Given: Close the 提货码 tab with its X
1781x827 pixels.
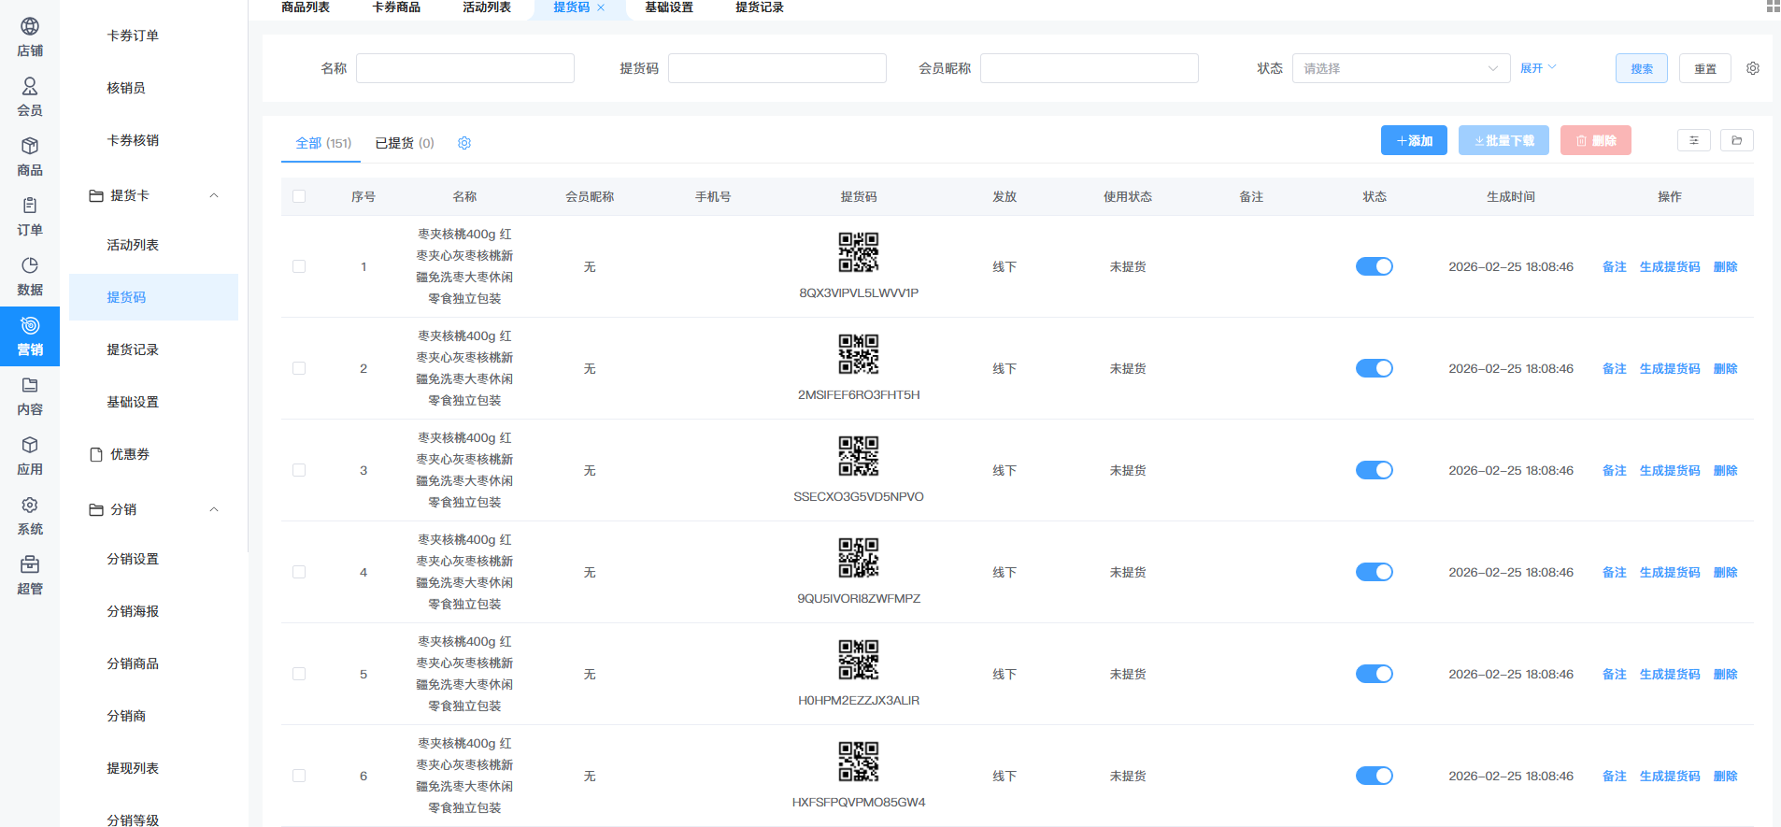Looking at the screenshot, I should click(x=601, y=7).
